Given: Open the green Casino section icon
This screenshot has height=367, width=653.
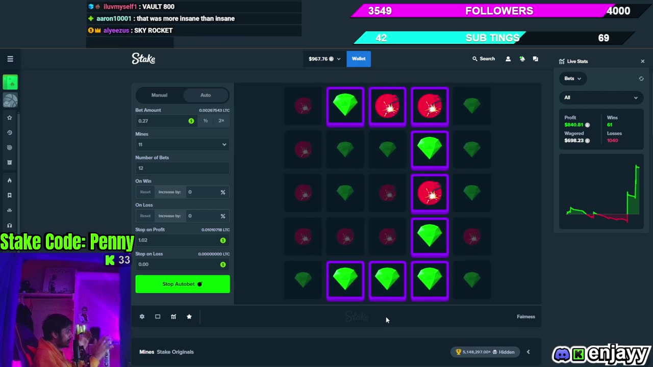Looking at the screenshot, I should coord(10,82).
